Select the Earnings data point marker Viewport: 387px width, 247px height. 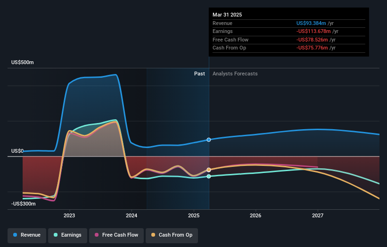point(209,176)
